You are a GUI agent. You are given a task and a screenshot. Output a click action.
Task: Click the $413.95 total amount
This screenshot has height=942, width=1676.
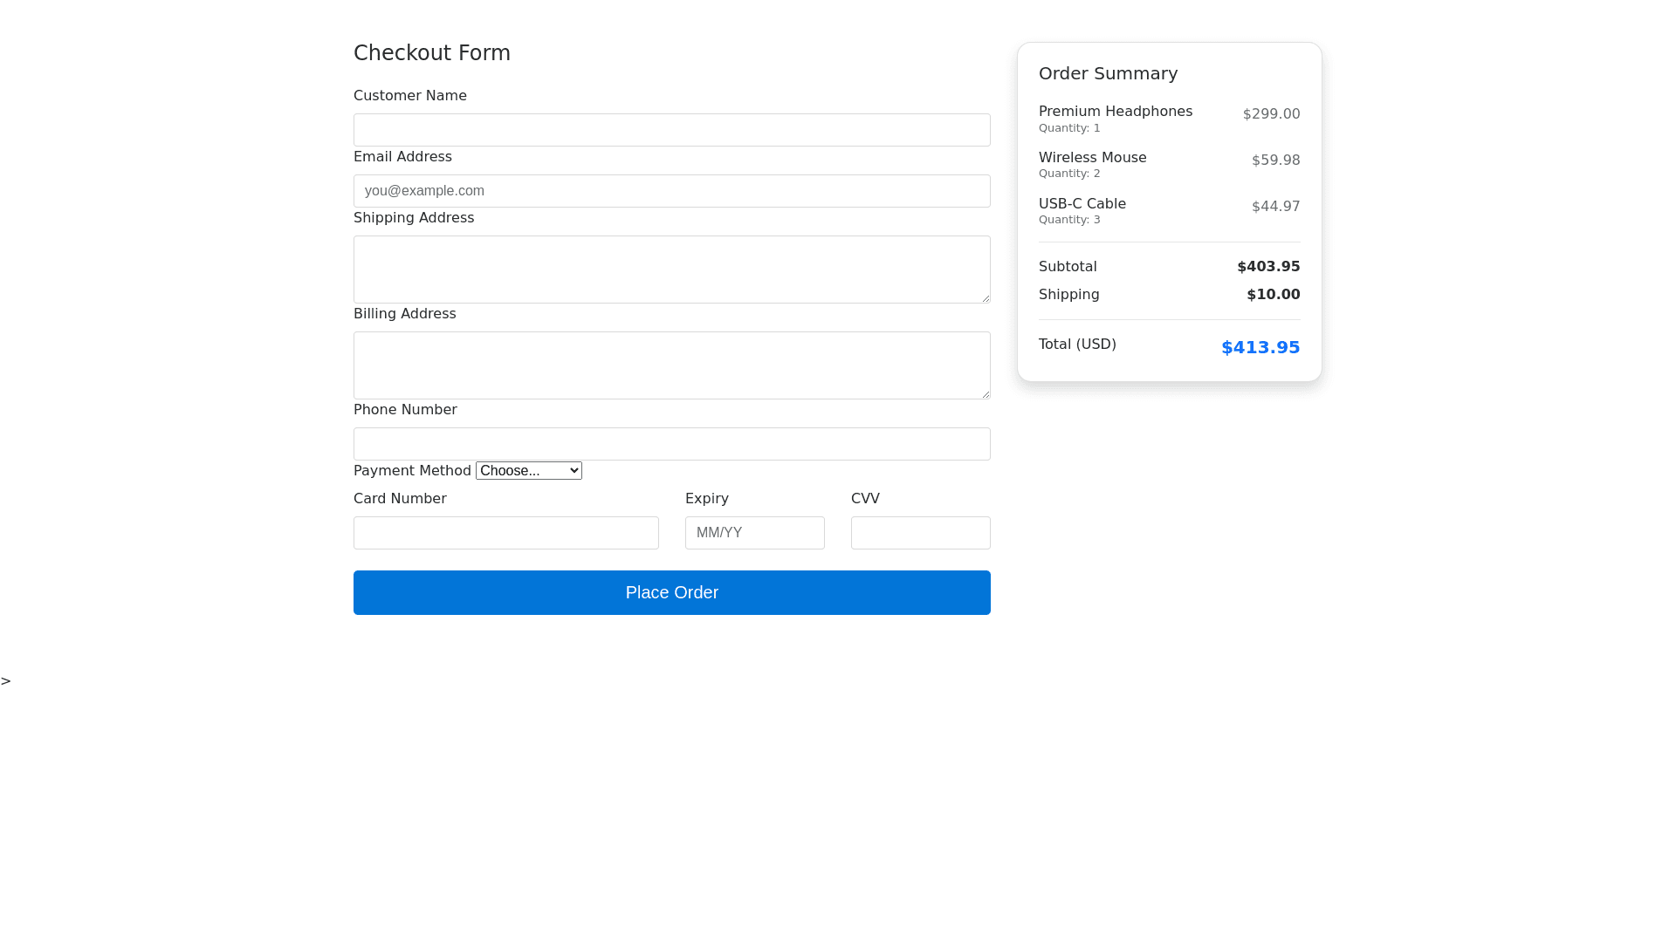coord(1260,348)
